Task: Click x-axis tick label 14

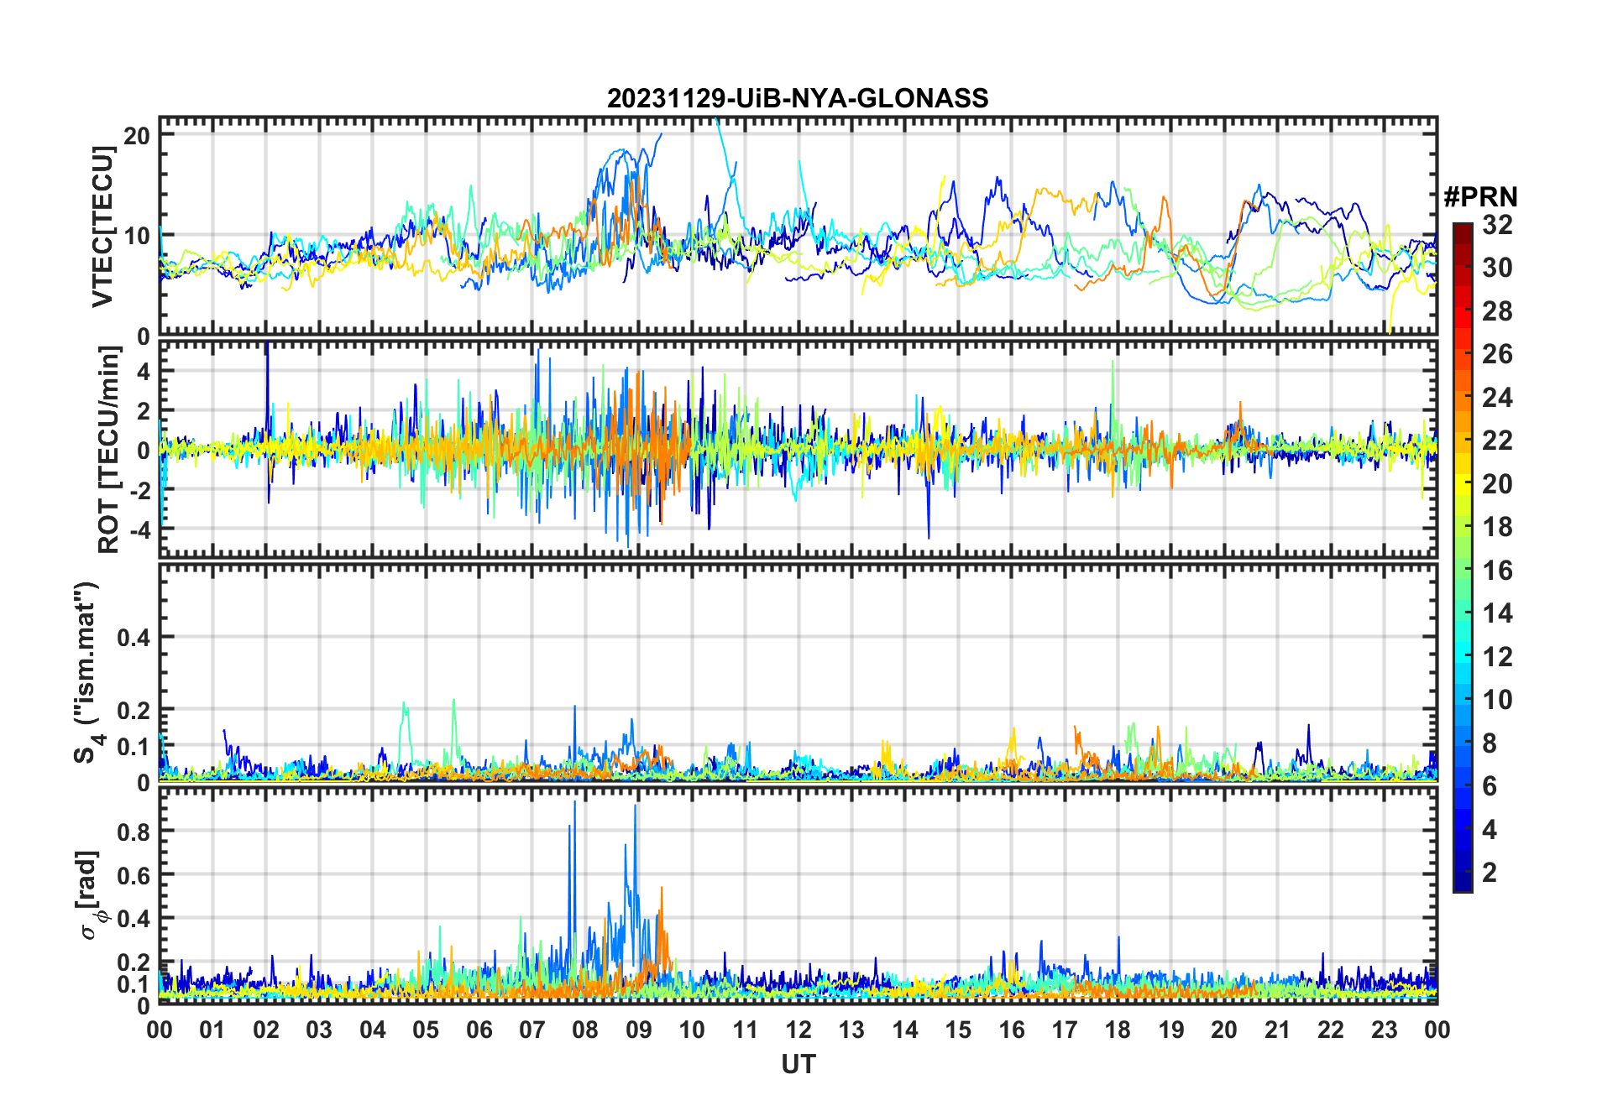Action: pos(905,1030)
